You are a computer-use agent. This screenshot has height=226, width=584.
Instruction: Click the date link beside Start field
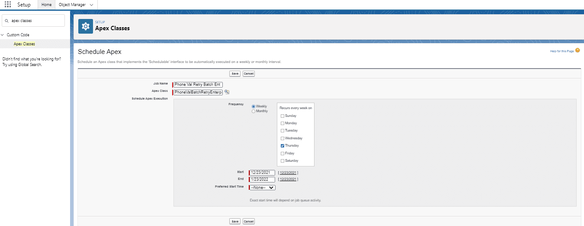click(x=288, y=173)
